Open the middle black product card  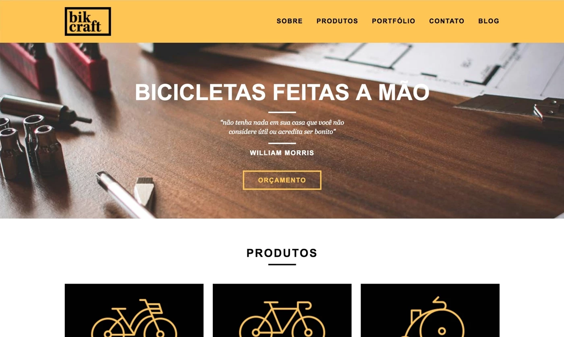pos(282,310)
